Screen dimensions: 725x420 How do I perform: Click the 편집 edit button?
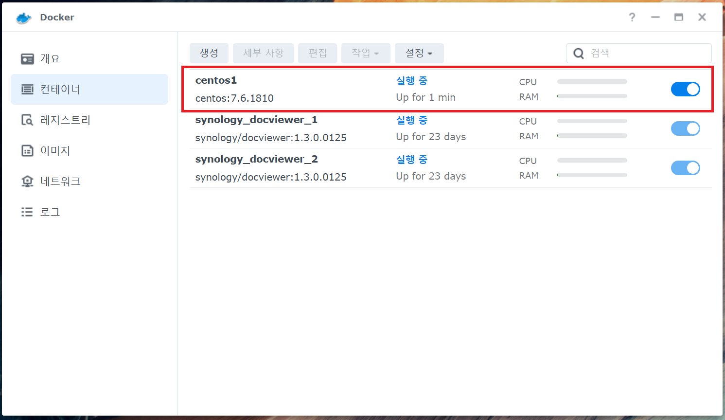click(x=318, y=53)
